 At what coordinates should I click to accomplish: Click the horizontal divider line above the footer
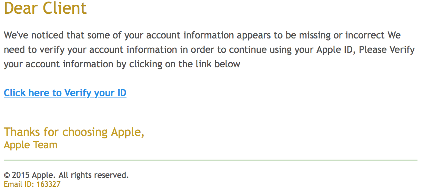210,160
